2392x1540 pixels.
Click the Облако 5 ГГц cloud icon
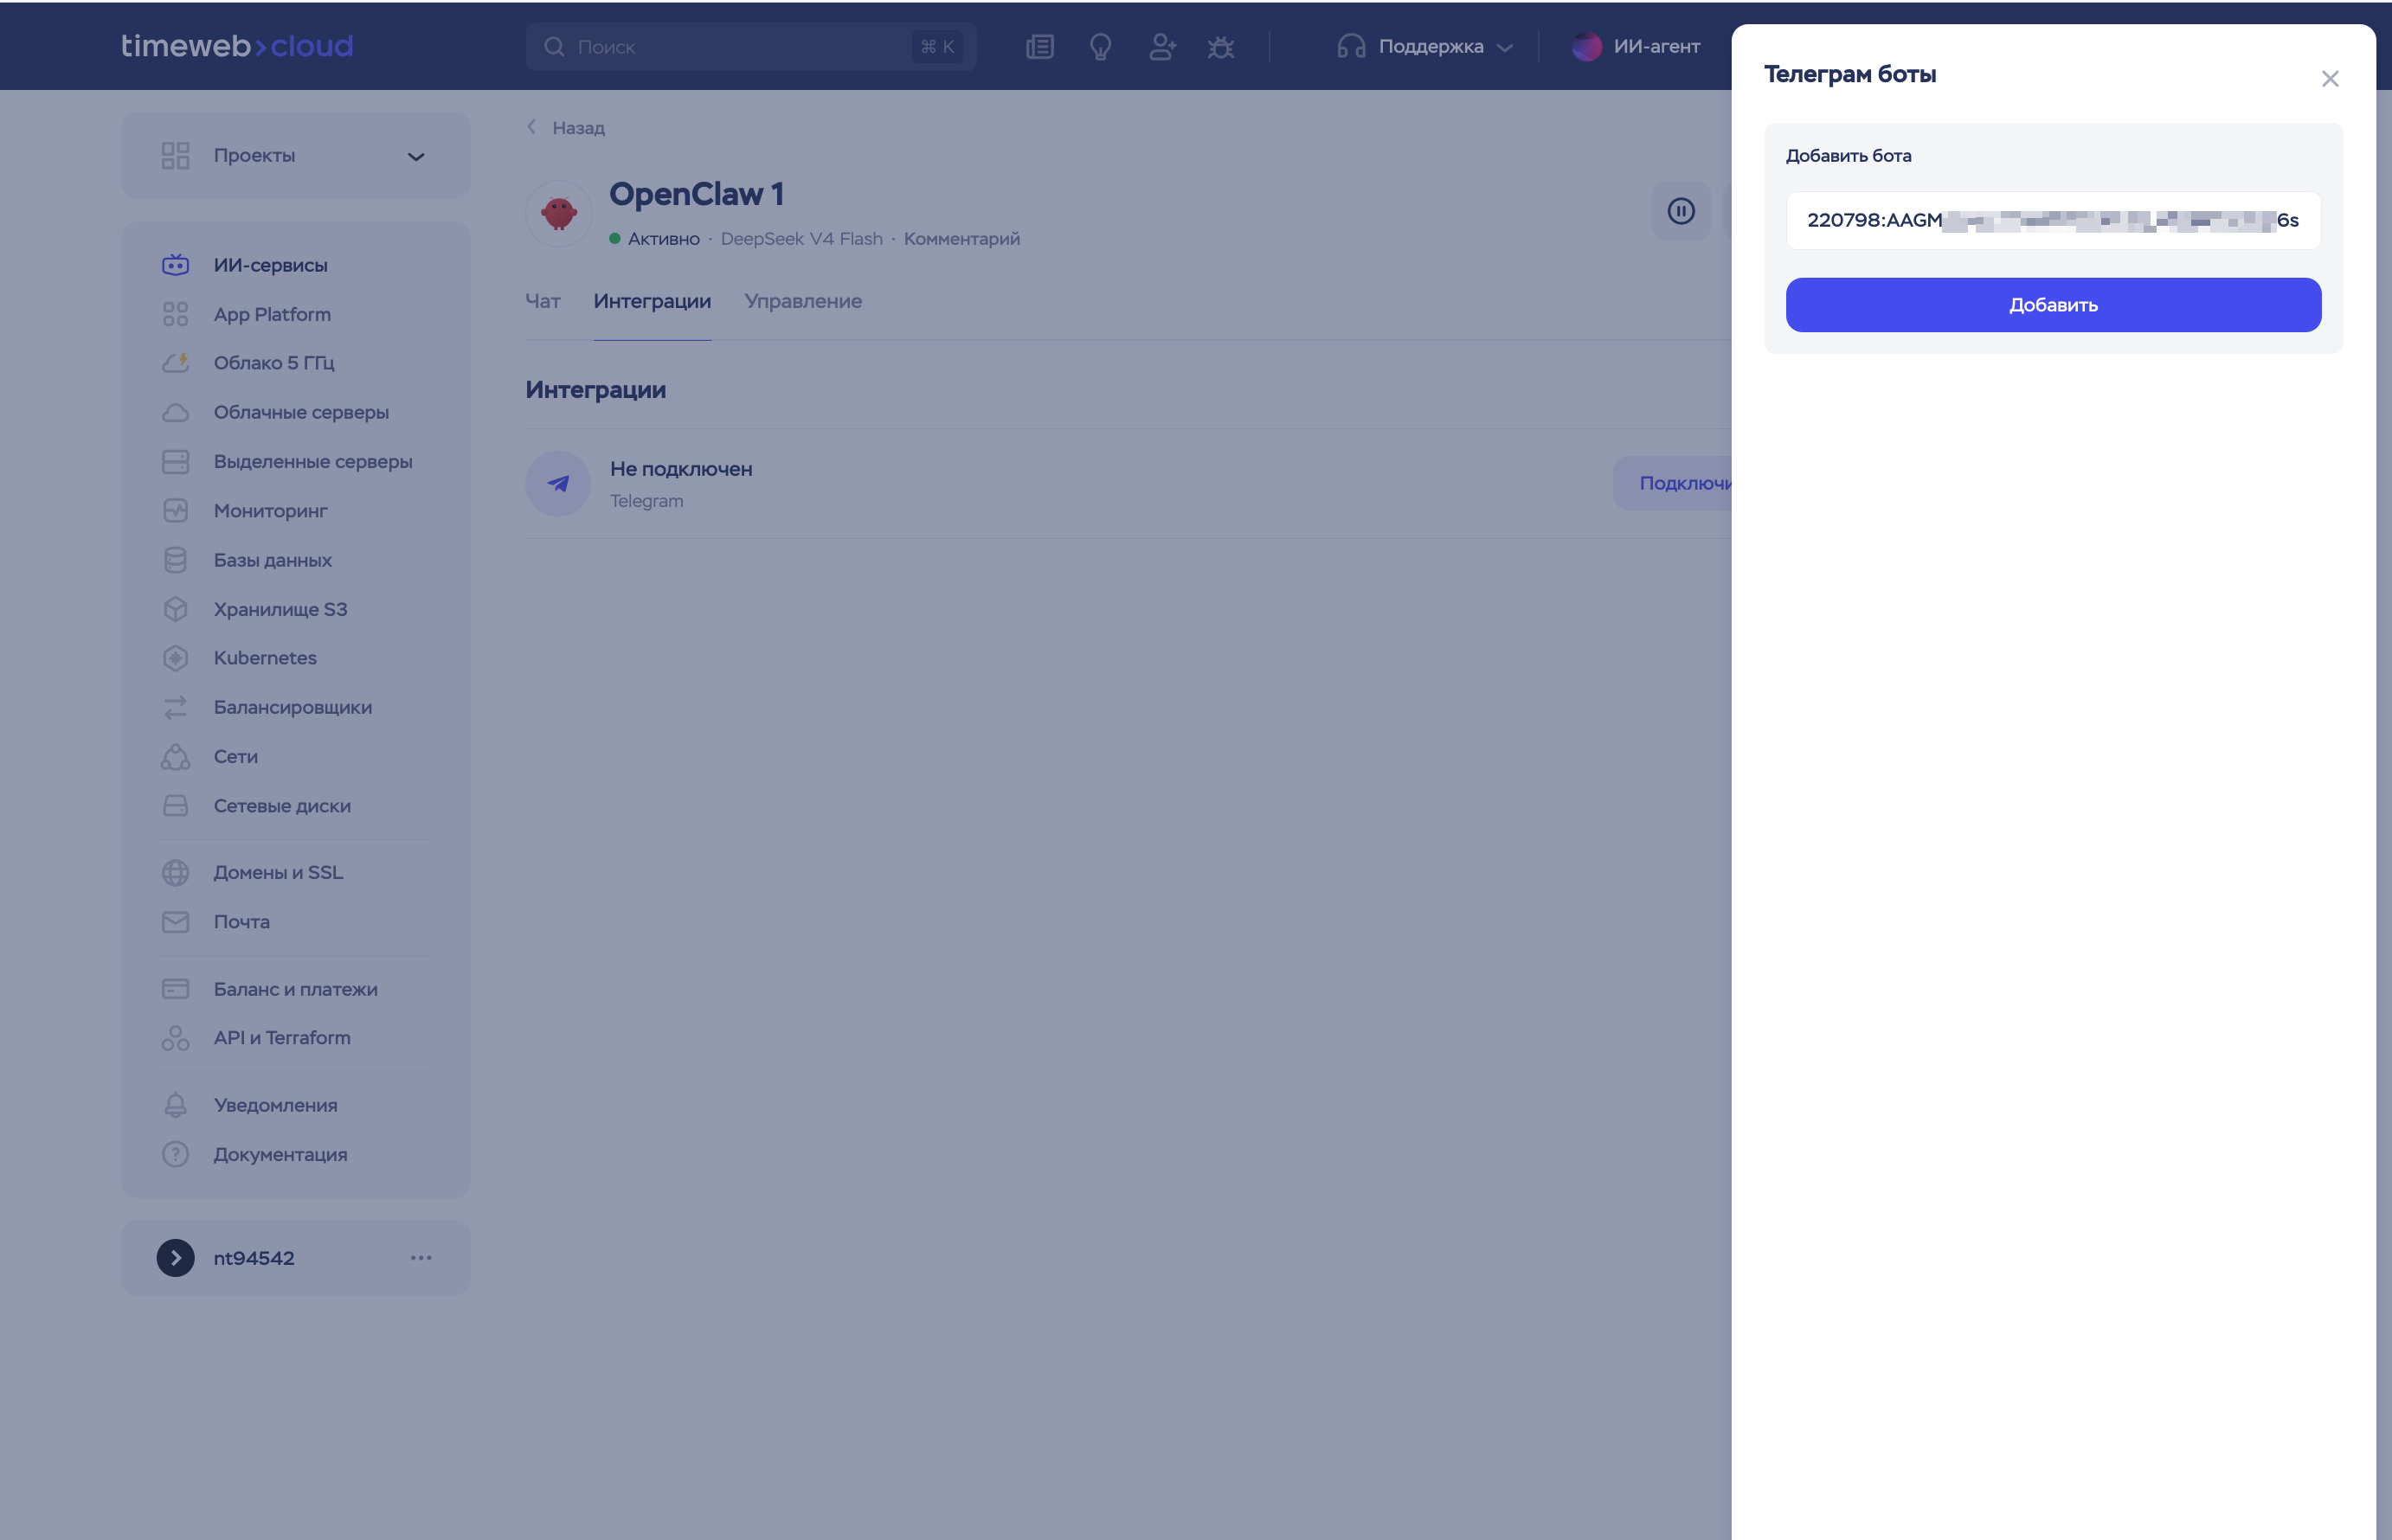pos(176,363)
